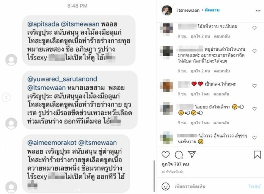The width and height of the screenshot is (264, 194).
Task: Like the post with the heart icon
Action: (x=165, y=155)
